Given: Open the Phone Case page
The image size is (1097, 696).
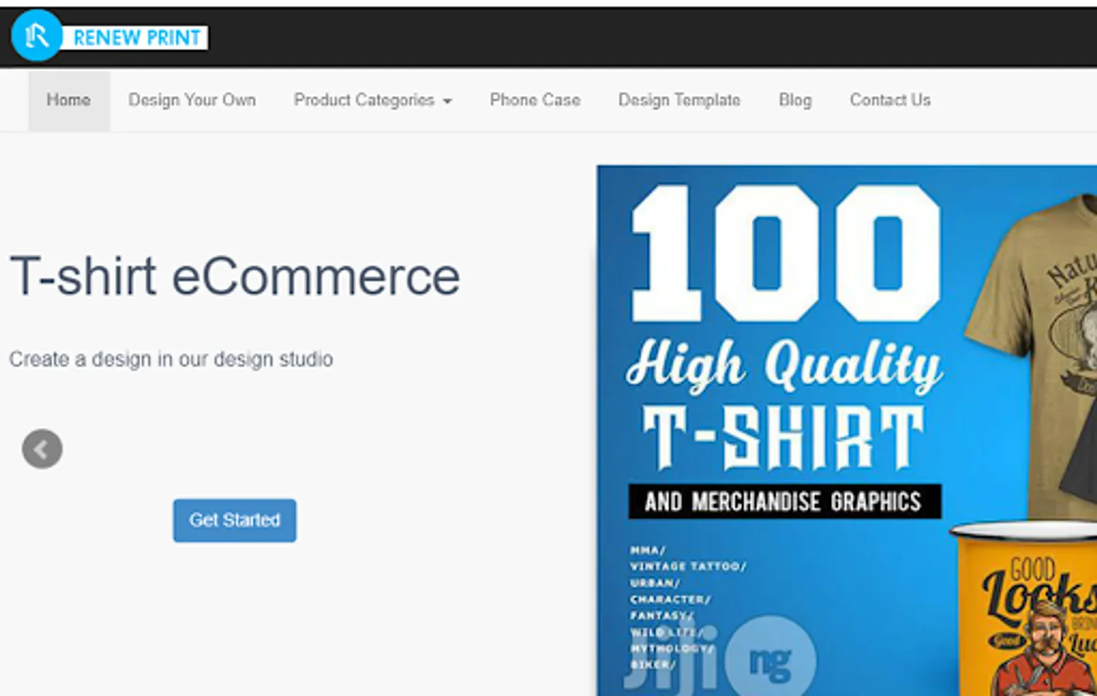Looking at the screenshot, I should point(535,101).
